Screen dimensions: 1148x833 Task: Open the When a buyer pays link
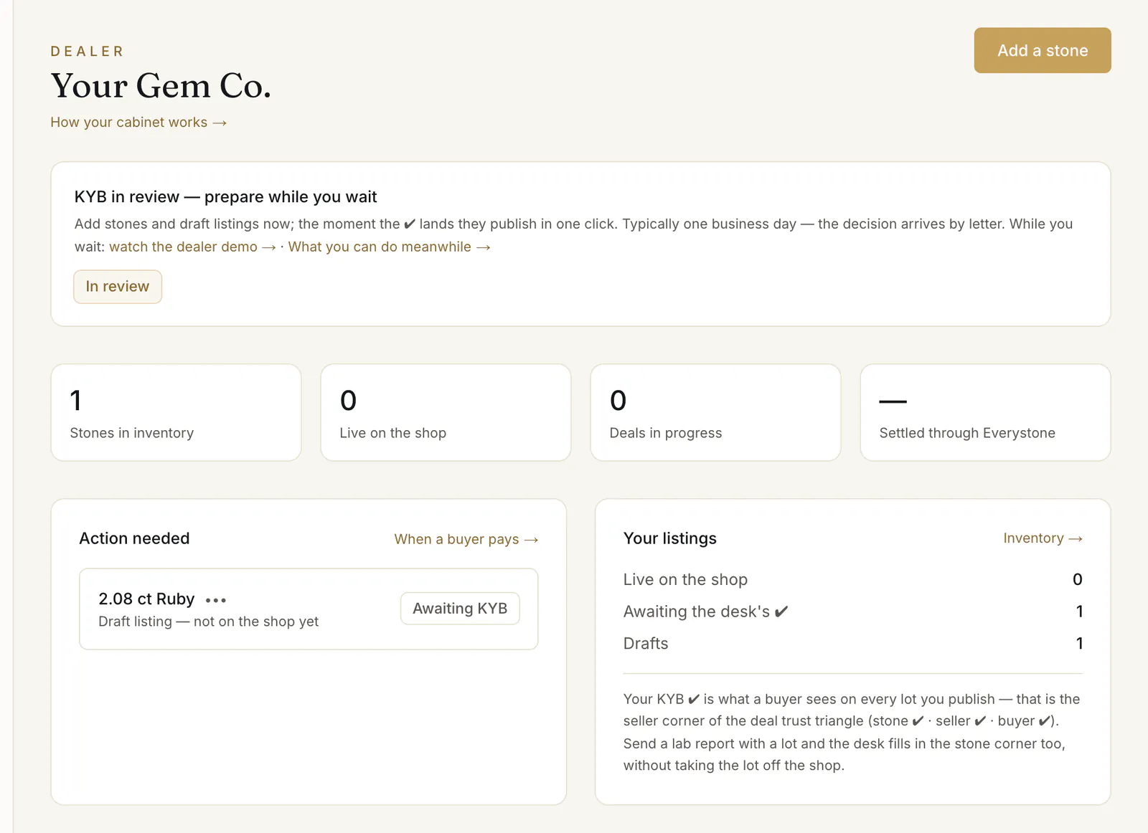click(x=466, y=539)
